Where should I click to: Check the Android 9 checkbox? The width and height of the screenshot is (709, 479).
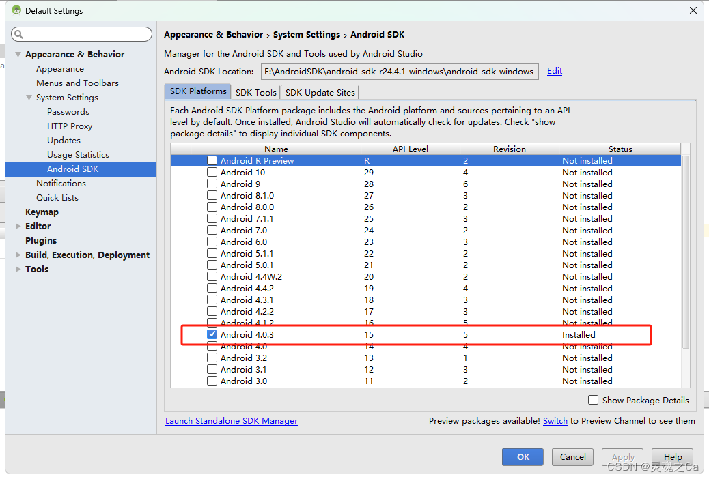coord(212,184)
